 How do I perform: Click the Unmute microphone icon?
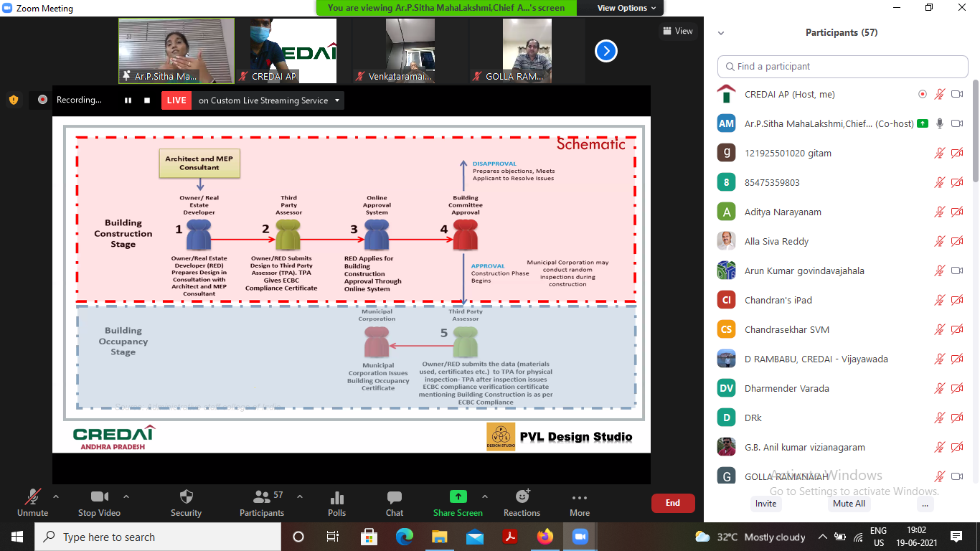tap(33, 496)
